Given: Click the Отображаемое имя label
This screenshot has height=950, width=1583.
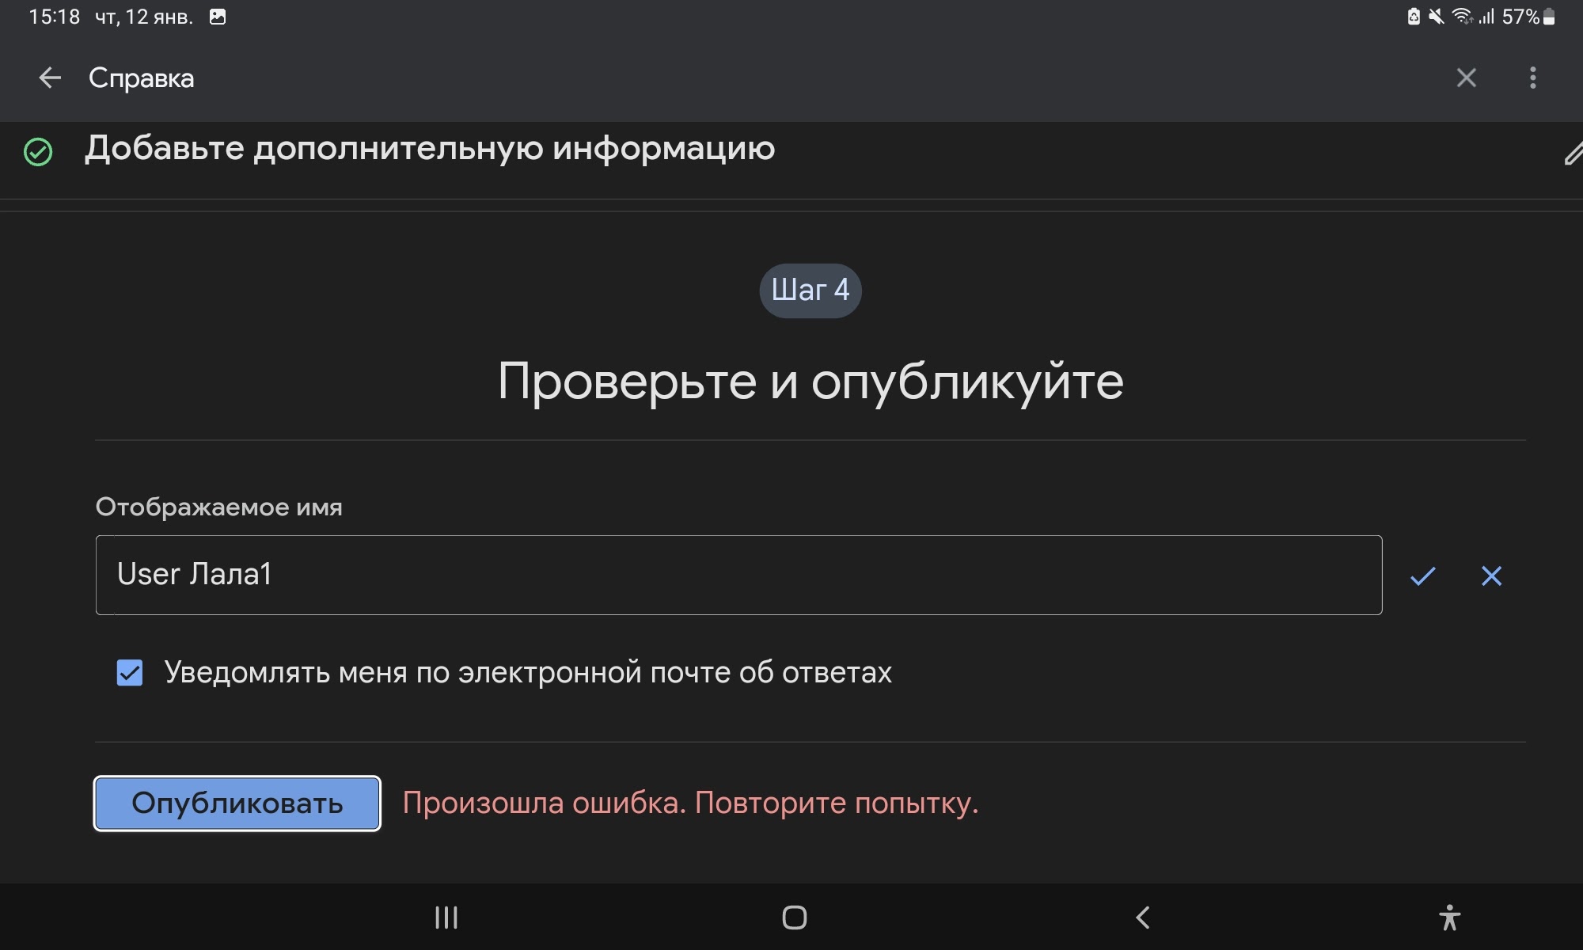Looking at the screenshot, I should click(x=218, y=507).
